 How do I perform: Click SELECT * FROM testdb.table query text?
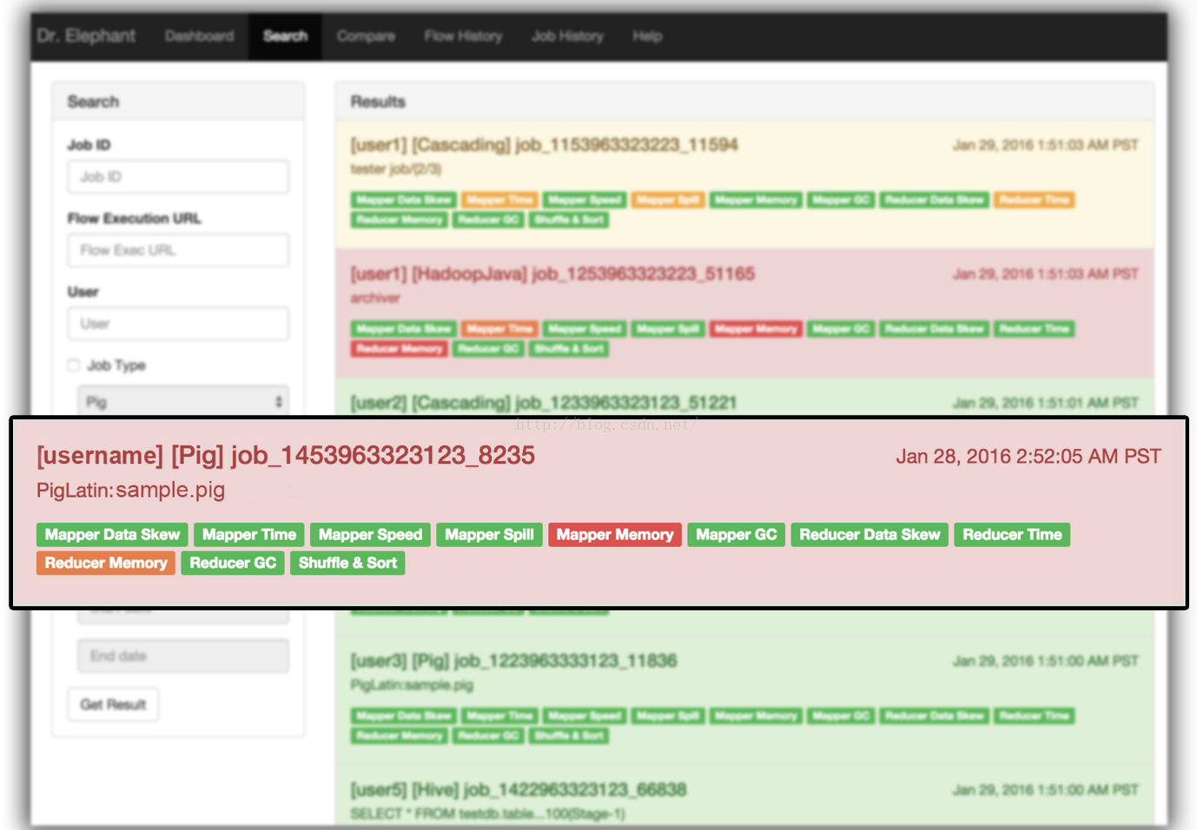[x=487, y=814]
